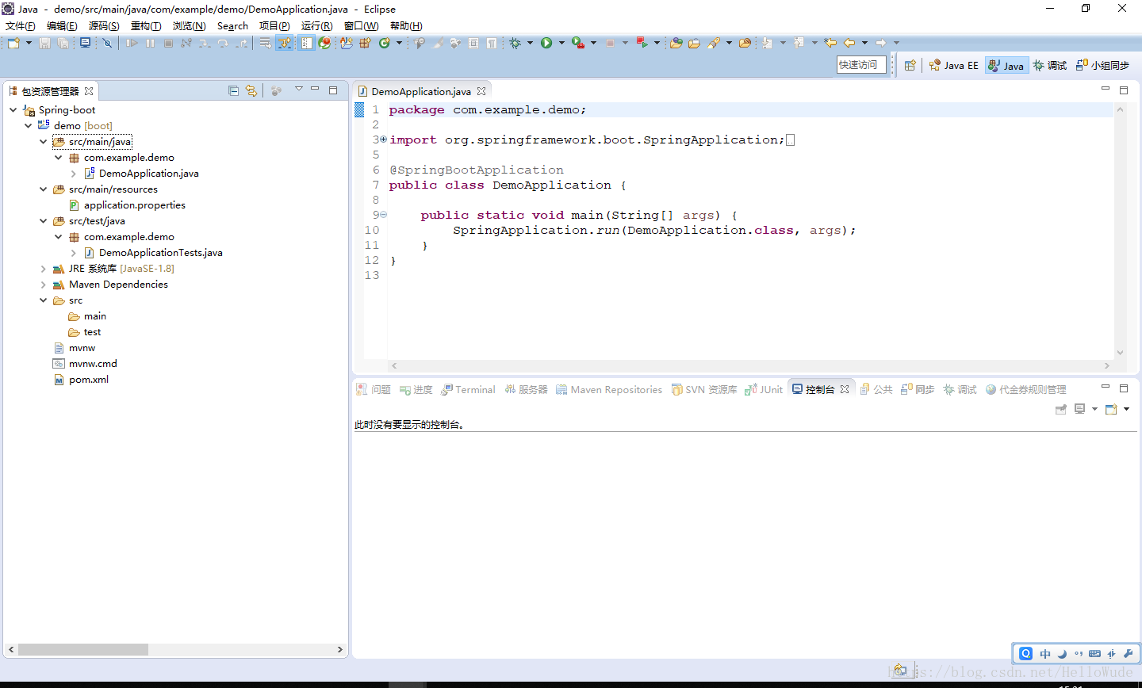Click the New Java Package toolbar icon
The height and width of the screenshot is (688, 1142).
click(365, 43)
